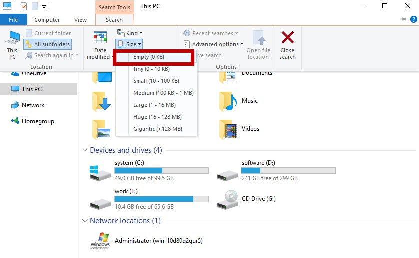Viewport: 419px width, 258px height.
Task: Open the Size dropdown
Action: coord(129,44)
